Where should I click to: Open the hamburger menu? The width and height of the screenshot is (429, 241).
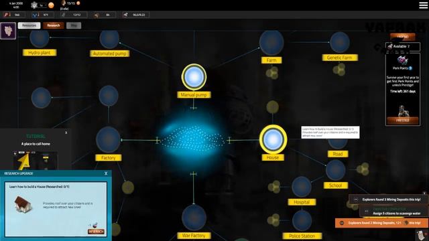click(423, 5)
